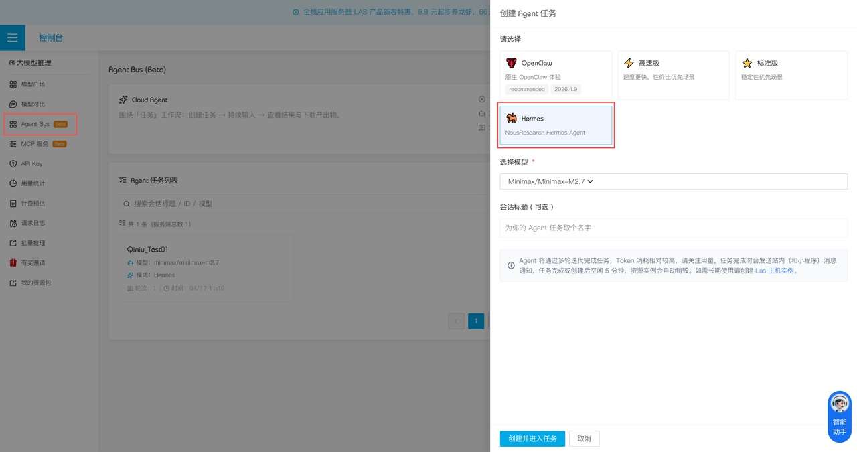
Task: Click the 创建 Agent 任务 panel title
Action: [x=528, y=13]
